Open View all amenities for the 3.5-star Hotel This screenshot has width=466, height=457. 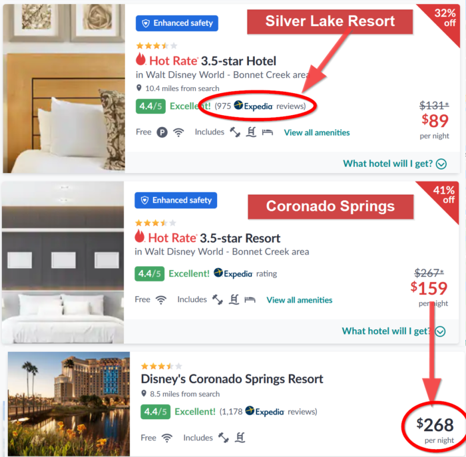(x=317, y=132)
